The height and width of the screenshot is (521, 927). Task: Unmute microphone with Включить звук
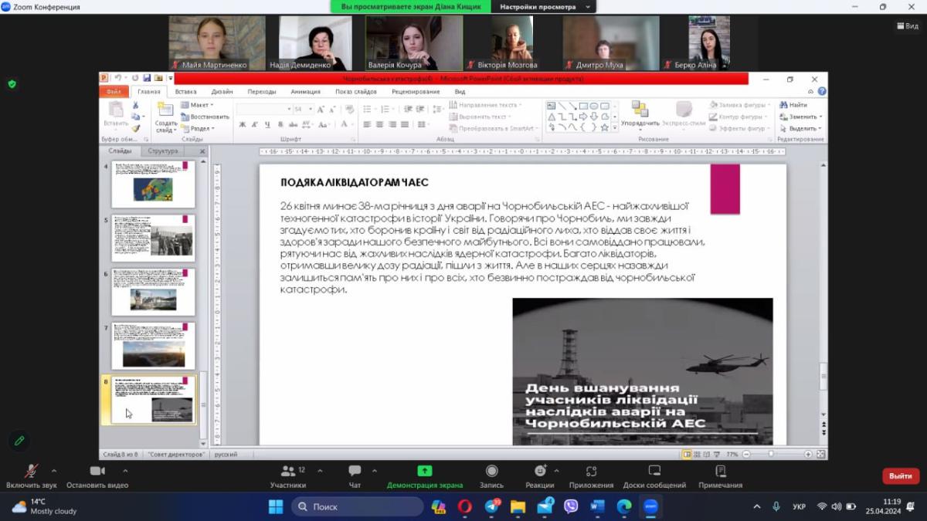31,472
